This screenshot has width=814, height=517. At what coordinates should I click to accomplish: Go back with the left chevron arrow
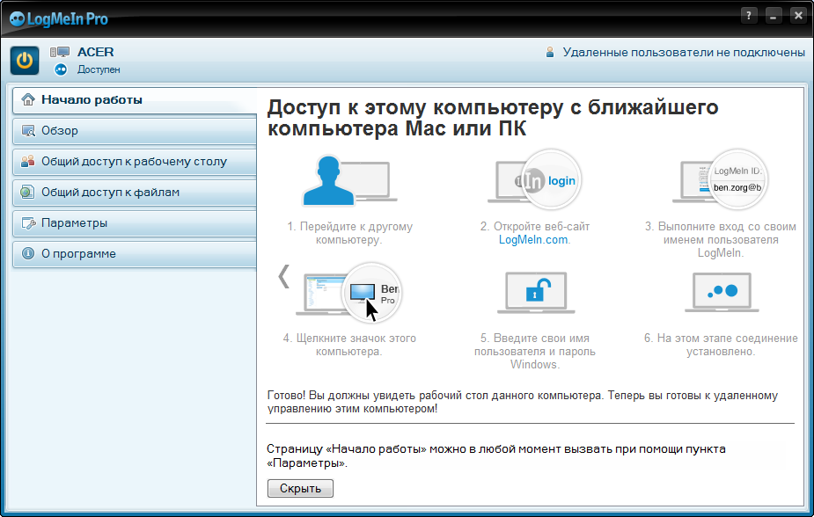click(x=283, y=276)
